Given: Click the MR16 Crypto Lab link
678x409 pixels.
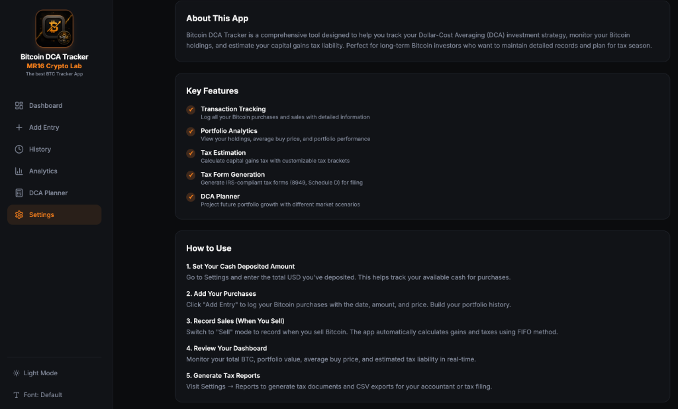Looking at the screenshot, I should tap(54, 66).
